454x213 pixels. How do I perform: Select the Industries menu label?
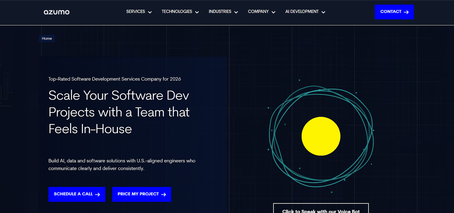[x=220, y=12]
